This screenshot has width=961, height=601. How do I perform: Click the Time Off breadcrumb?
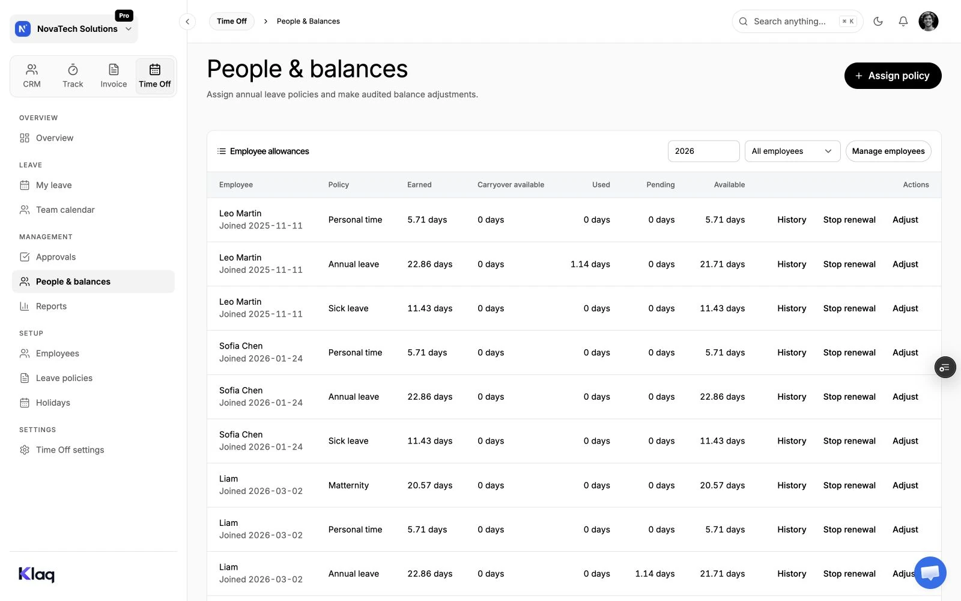coord(232,22)
